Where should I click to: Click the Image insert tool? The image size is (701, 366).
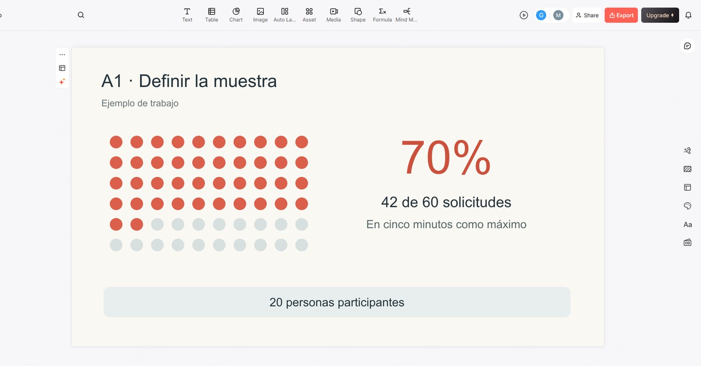[260, 15]
